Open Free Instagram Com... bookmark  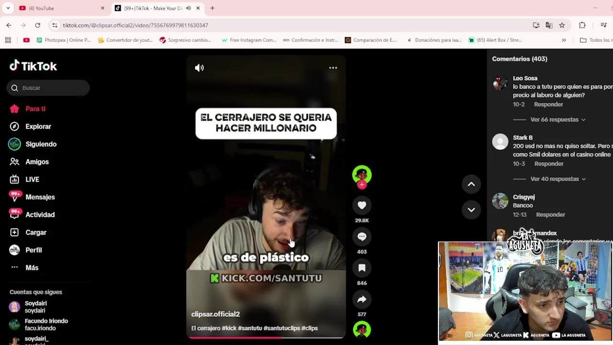[x=249, y=40]
